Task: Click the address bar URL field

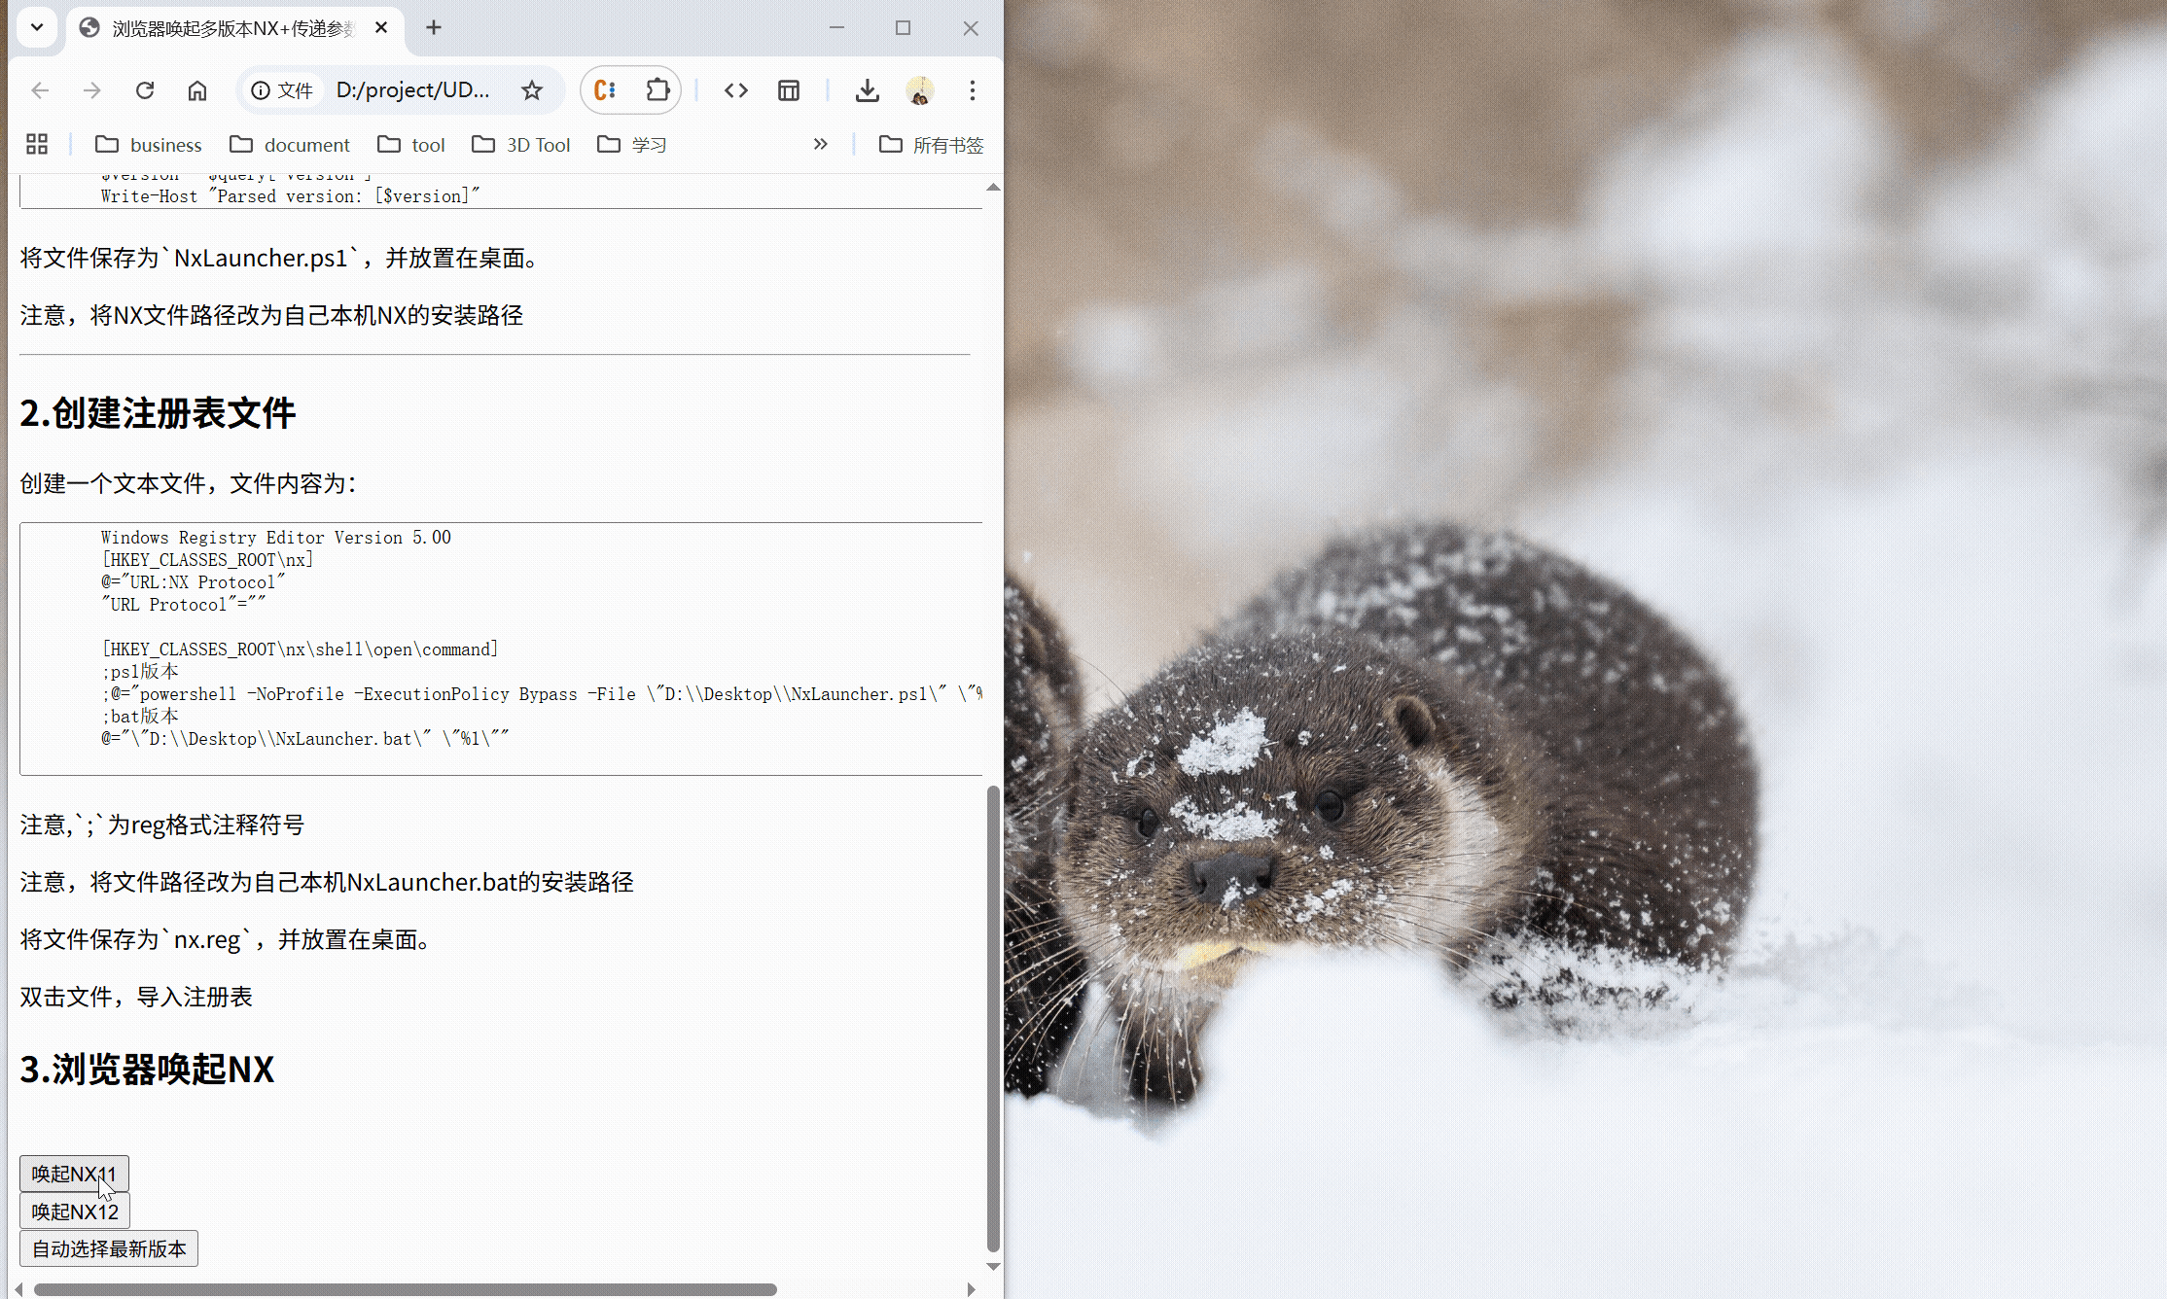Action: (413, 89)
